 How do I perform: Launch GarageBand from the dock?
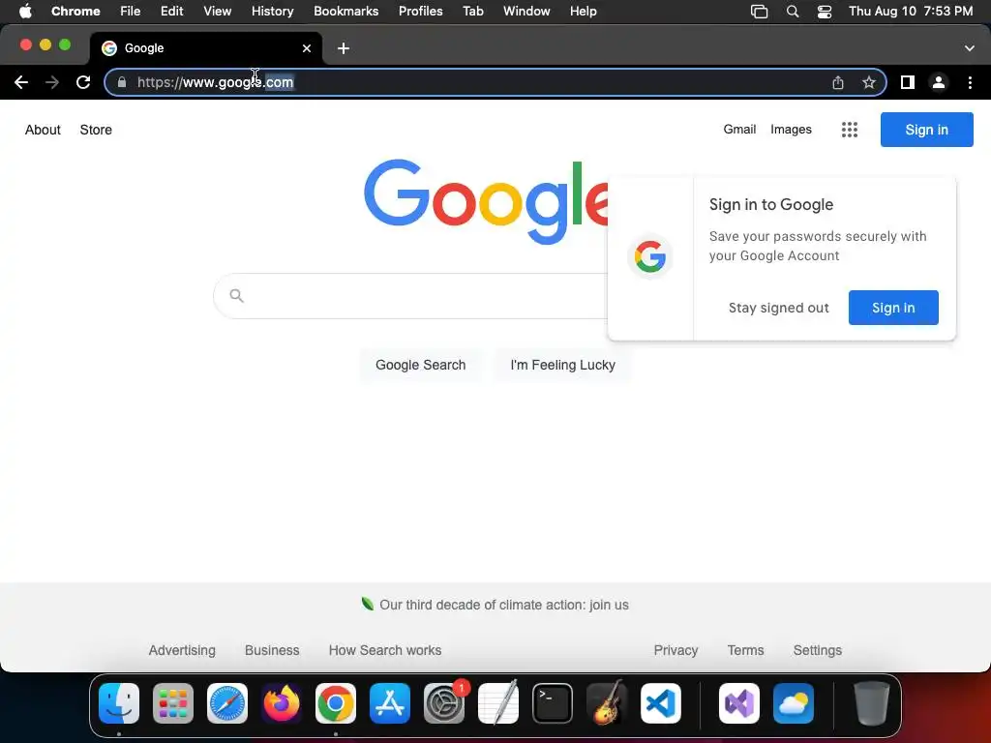[x=607, y=703]
